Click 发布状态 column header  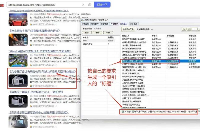pos(192,36)
